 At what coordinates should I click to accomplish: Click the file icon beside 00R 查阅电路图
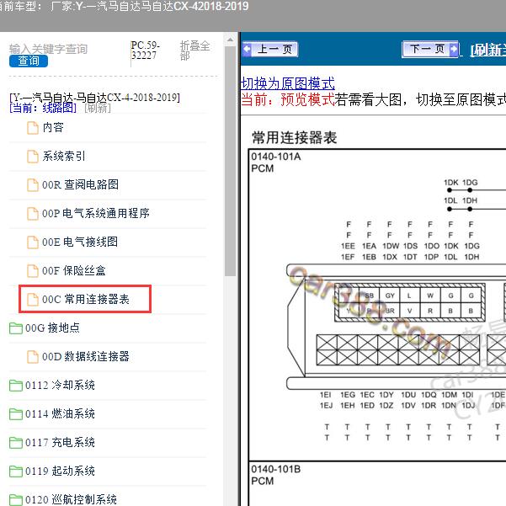(x=32, y=185)
